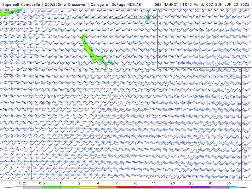
Task: Select the crimson 10–15 color bar segment
Action: click(x=145, y=187)
